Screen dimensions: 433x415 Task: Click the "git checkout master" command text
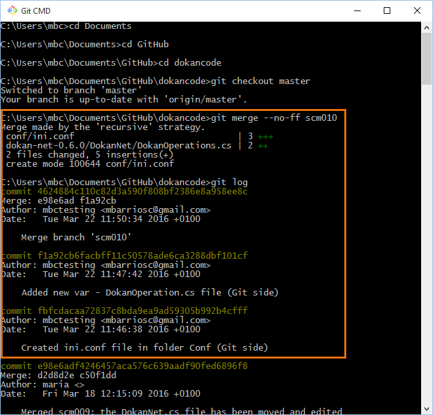tap(258, 81)
